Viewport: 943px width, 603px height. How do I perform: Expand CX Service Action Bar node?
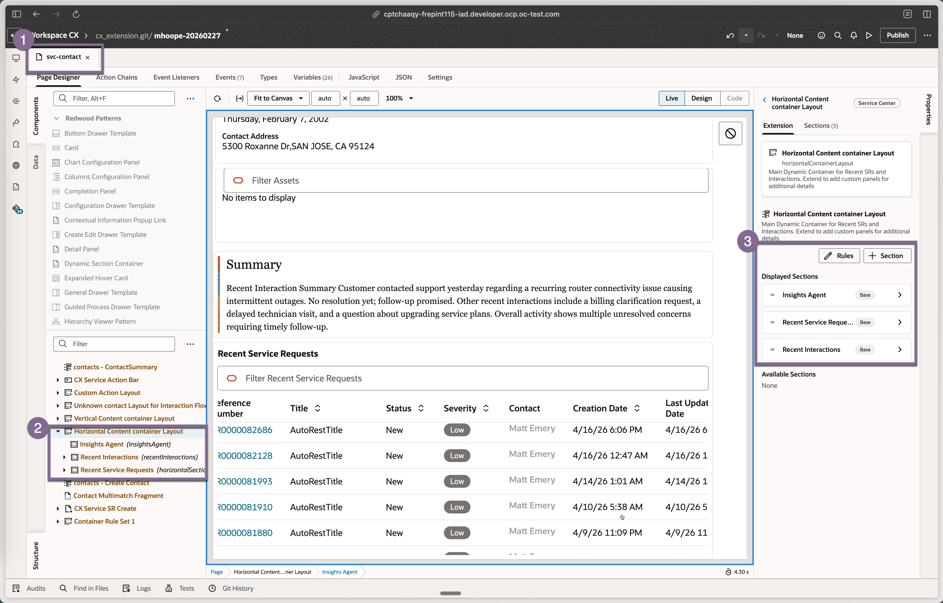[58, 380]
